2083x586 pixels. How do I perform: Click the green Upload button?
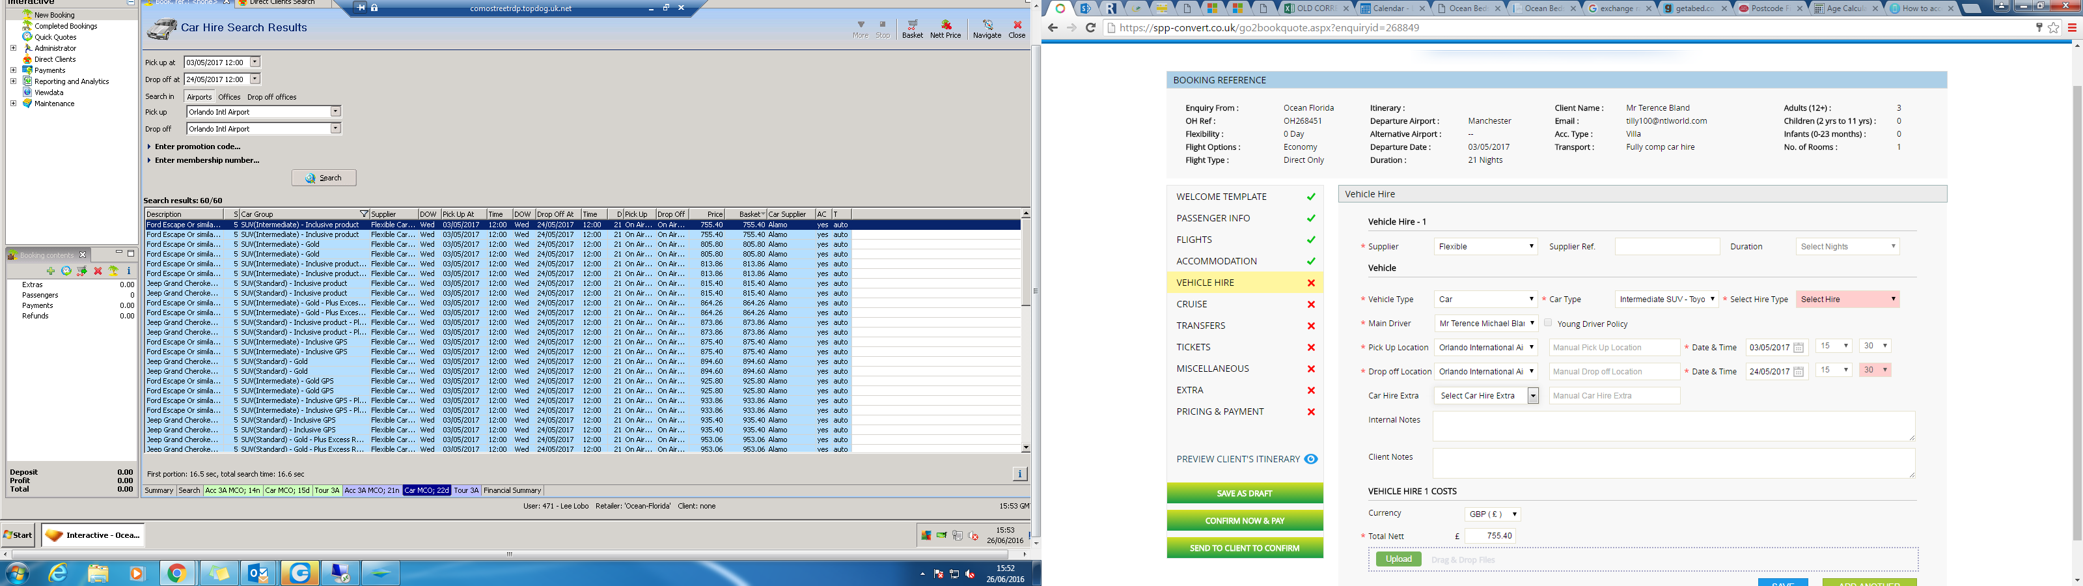coord(1398,559)
